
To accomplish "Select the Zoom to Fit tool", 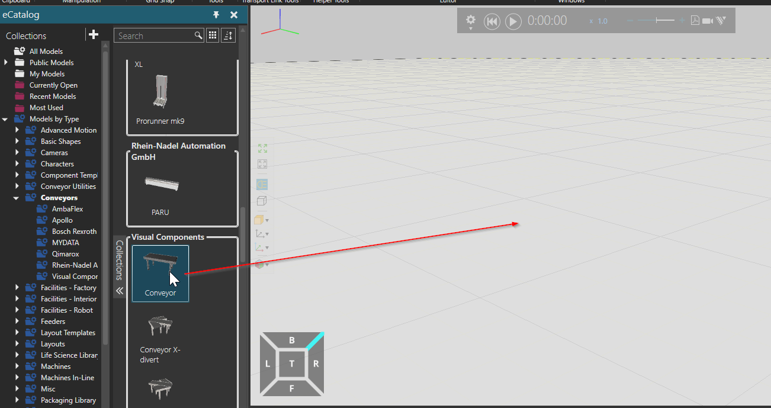I will point(262,147).
